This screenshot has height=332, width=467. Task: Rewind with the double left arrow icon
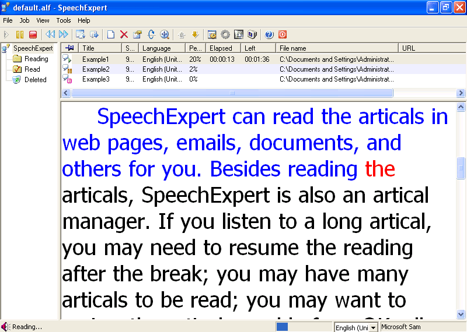point(50,34)
